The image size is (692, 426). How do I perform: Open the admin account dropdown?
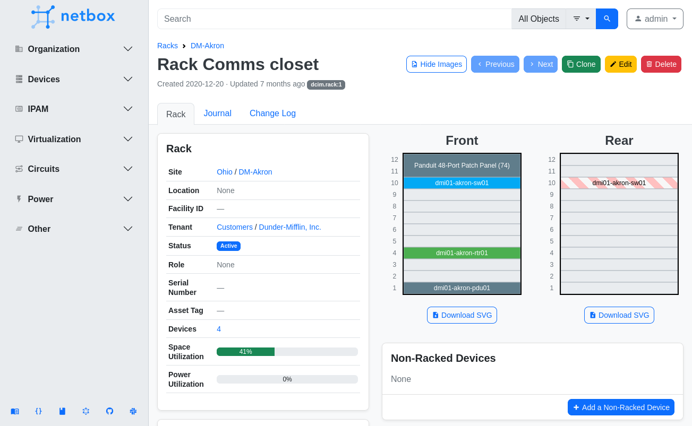[655, 19]
